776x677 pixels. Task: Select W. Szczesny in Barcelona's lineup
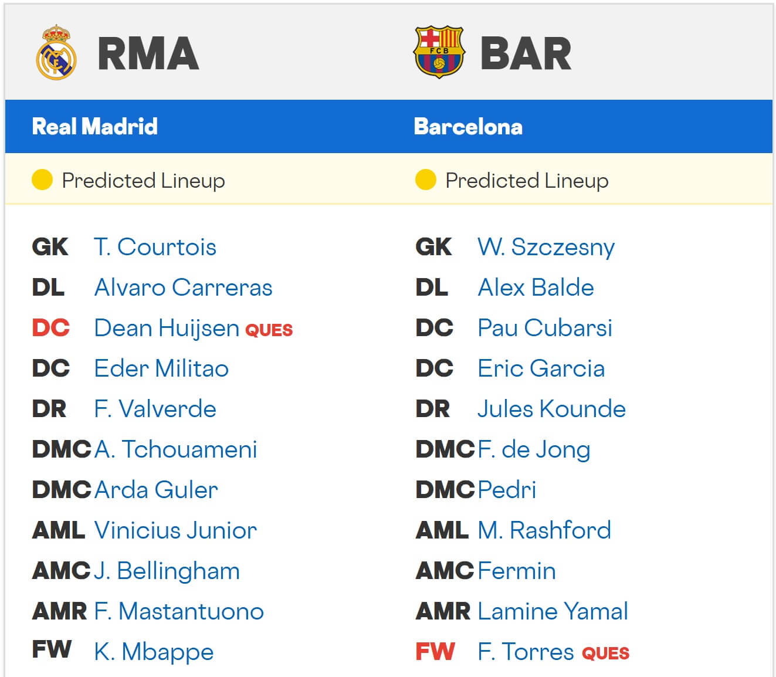point(546,247)
